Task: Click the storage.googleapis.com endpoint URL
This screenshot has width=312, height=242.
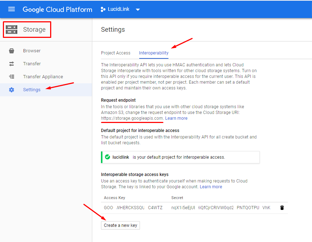Action: coord(132,118)
